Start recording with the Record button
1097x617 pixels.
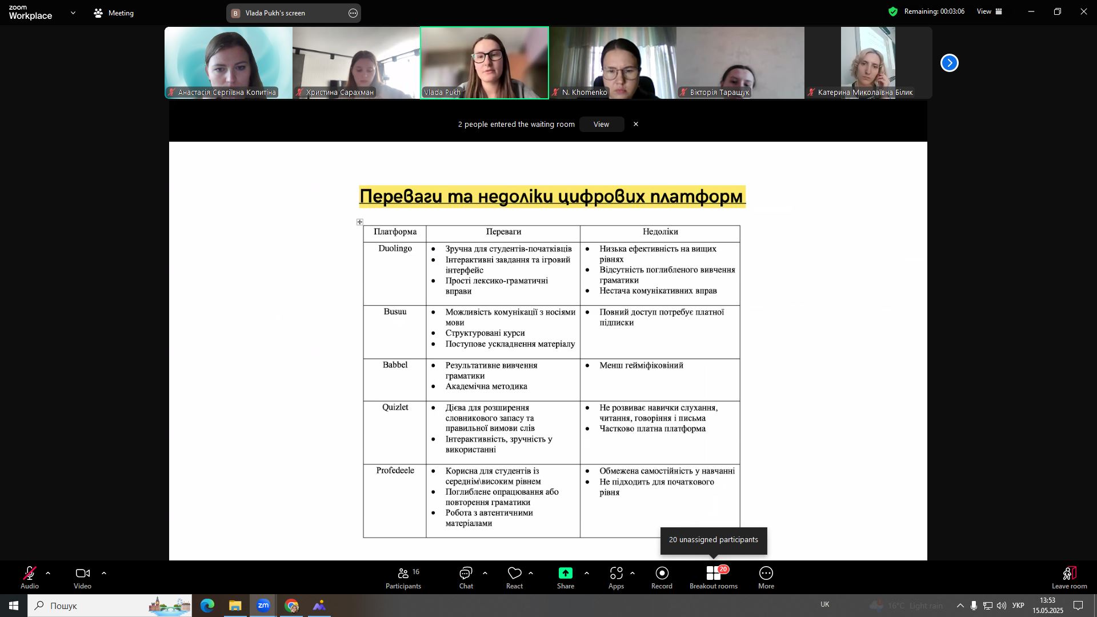pyautogui.click(x=662, y=577)
